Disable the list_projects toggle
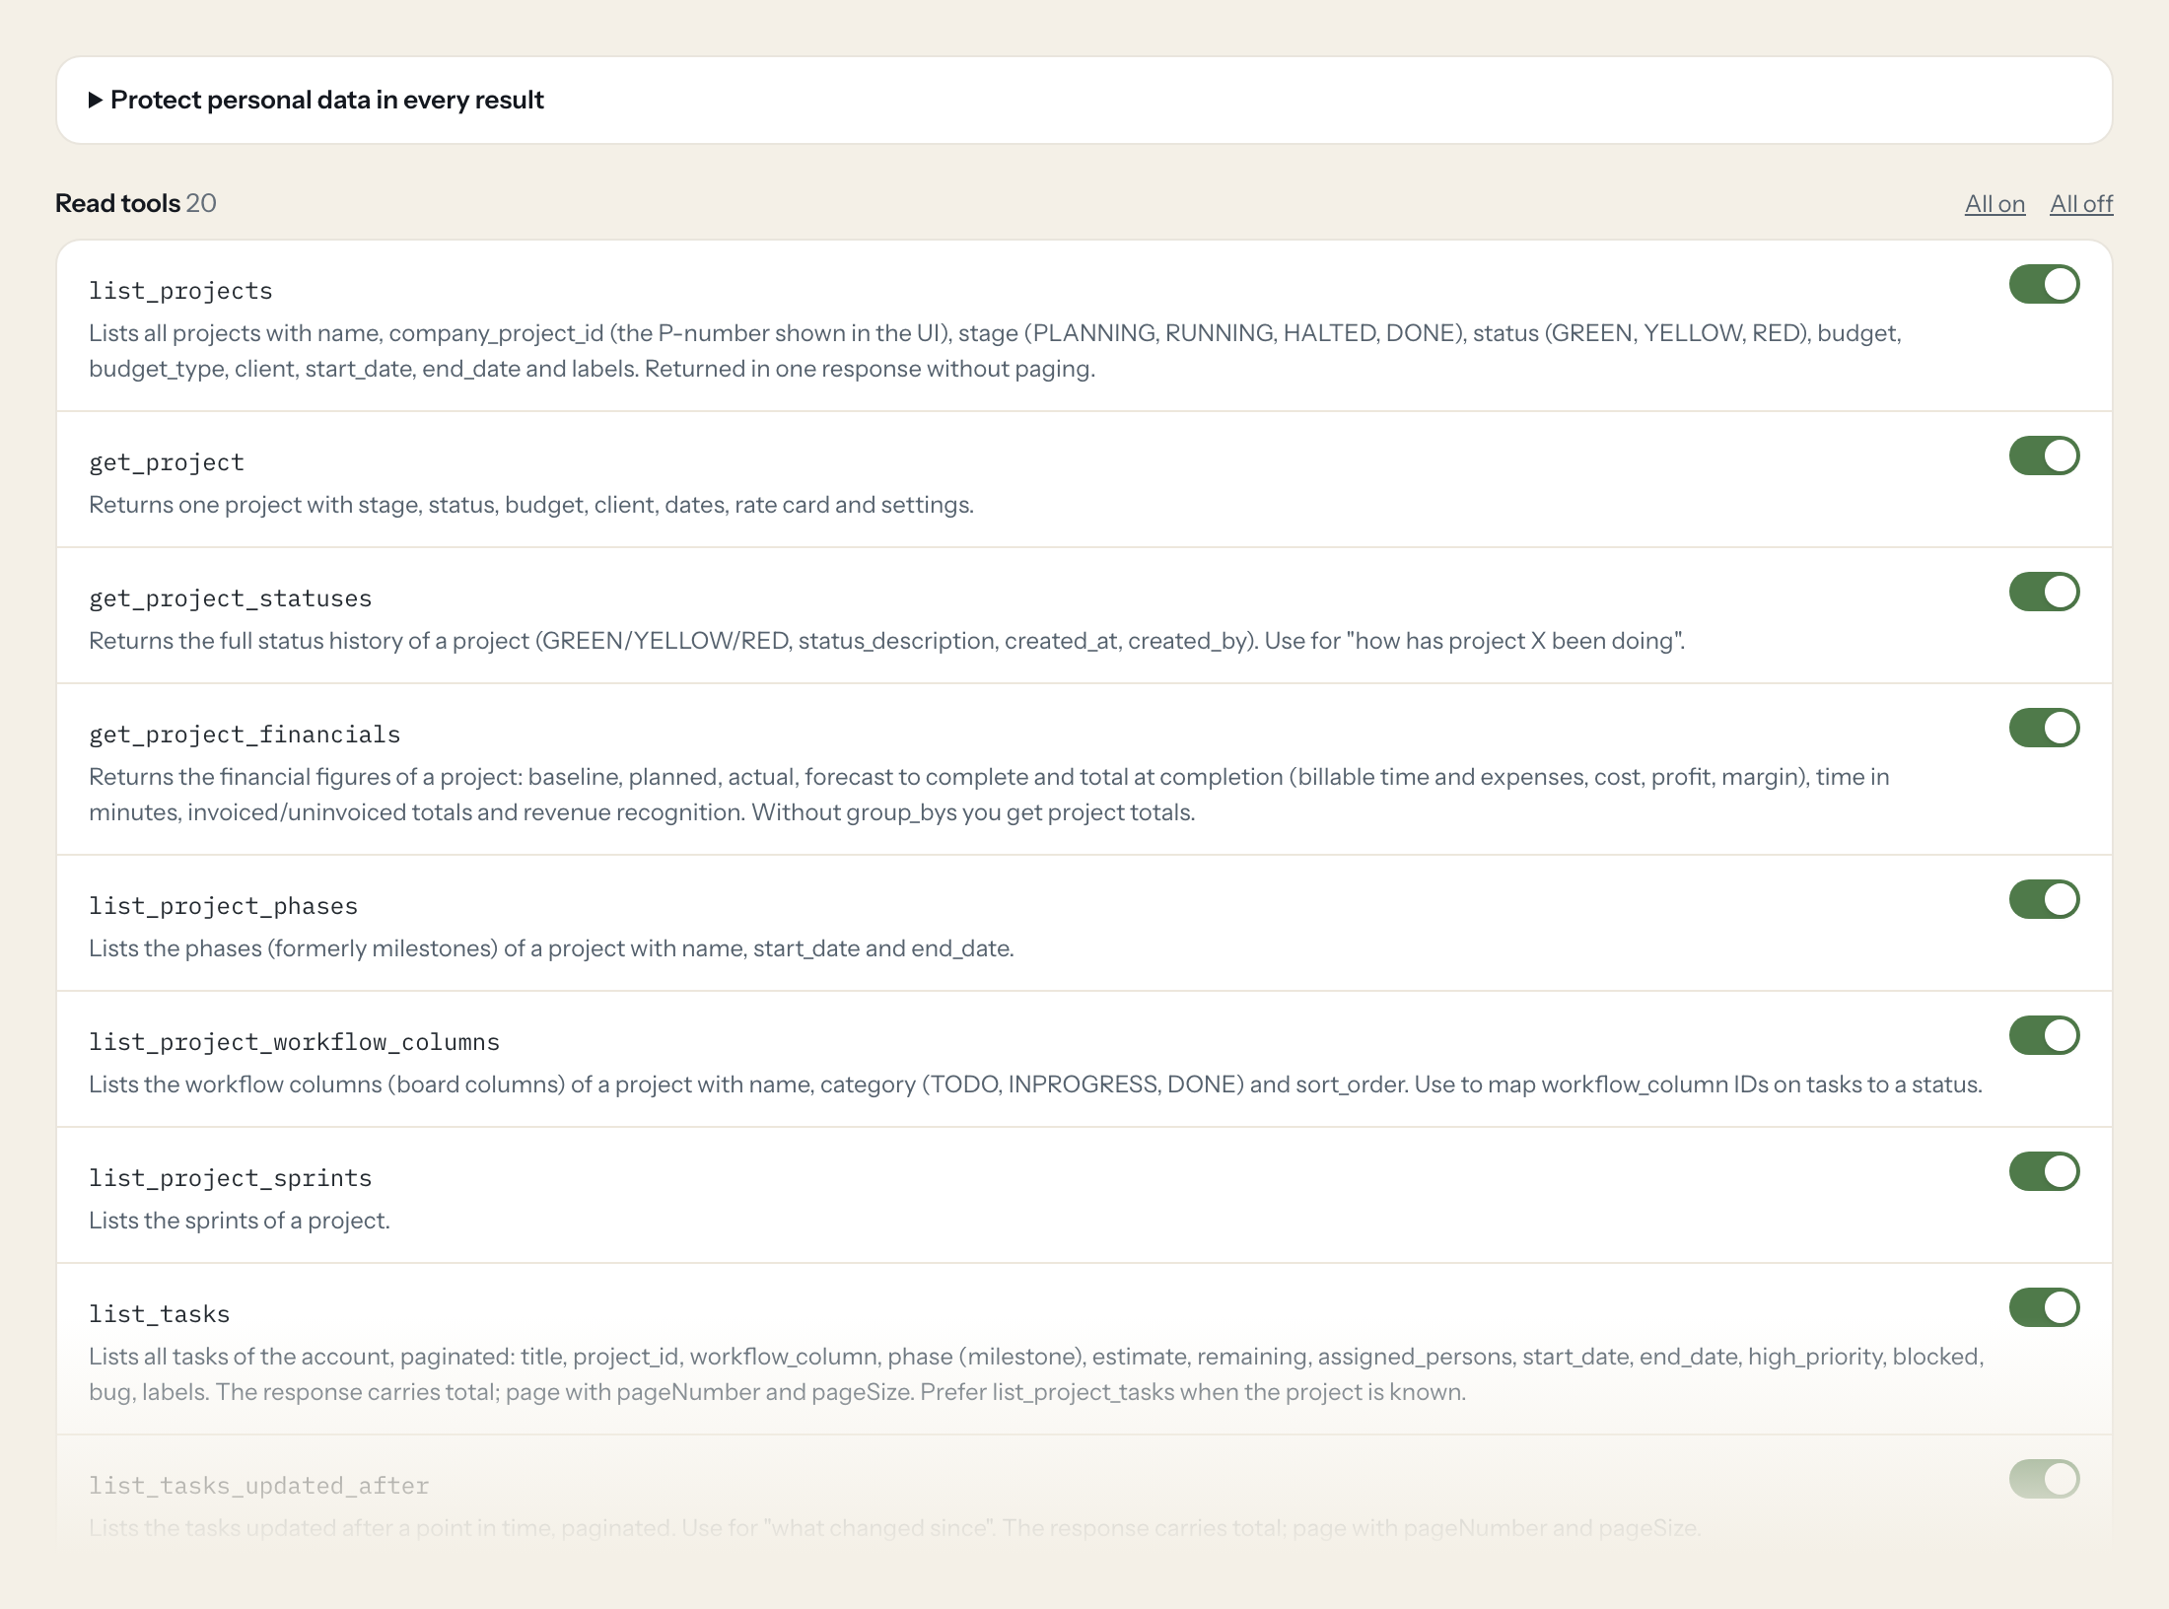The image size is (2169, 1609). click(x=2044, y=284)
